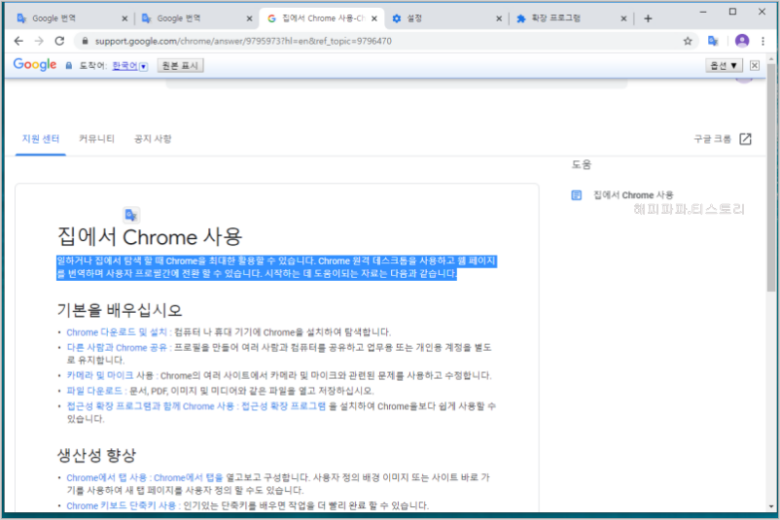The width and height of the screenshot is (780, 520).
Task: Click the article icon beside 집에서 Chrome 사용
Action: click(x=576, y=194)
